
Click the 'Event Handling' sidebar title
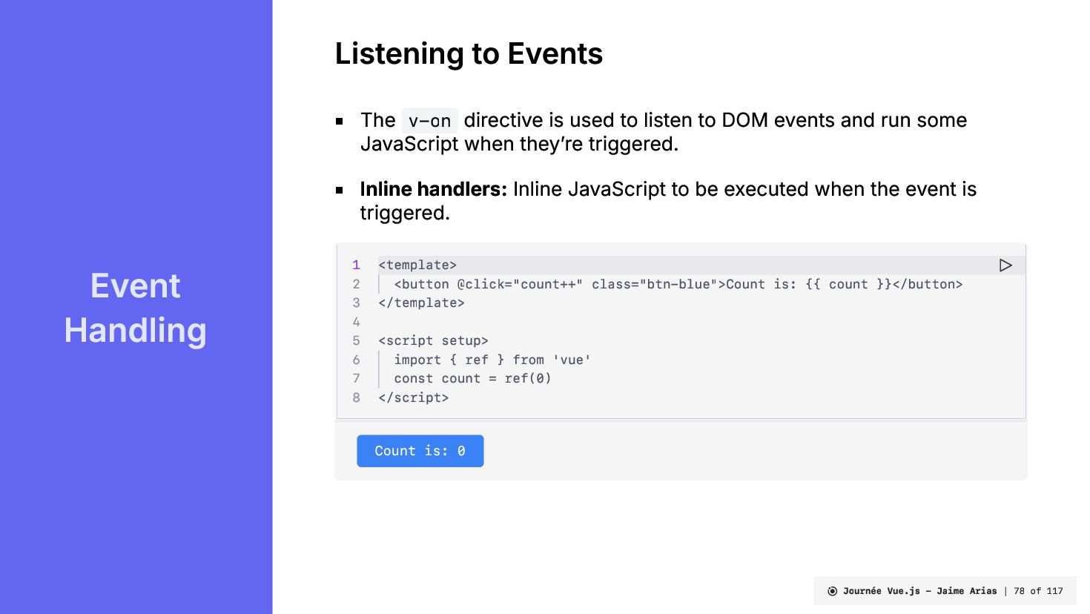(136, 308)
